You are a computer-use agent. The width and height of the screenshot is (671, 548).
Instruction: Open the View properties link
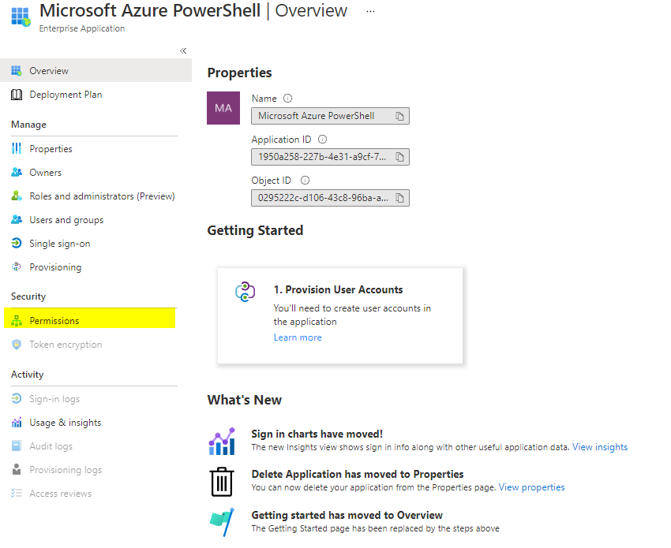tap(531, 487)
